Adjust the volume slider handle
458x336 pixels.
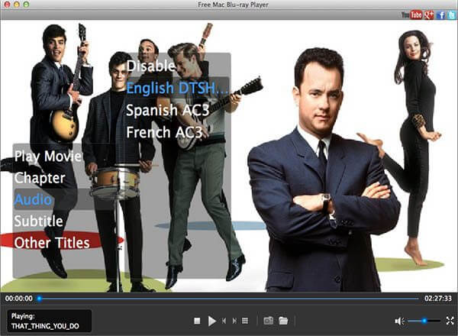424,321
